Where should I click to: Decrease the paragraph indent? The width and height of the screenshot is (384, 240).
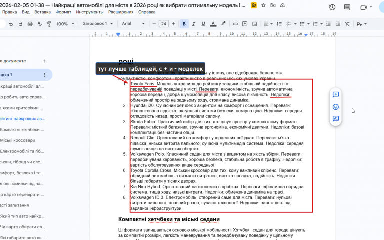[328, 24]
